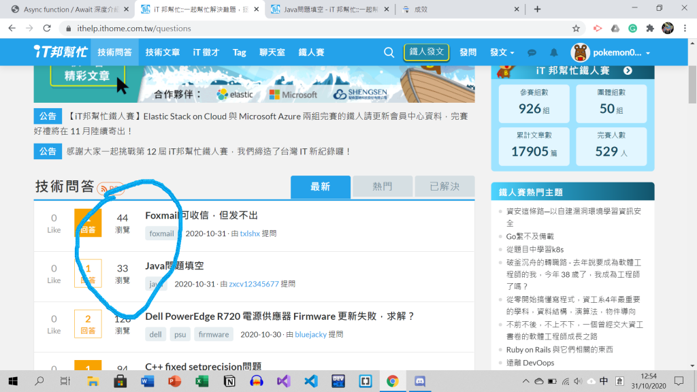
Task: Open 鐵人賽 in navigation bar
Action: 311,52
